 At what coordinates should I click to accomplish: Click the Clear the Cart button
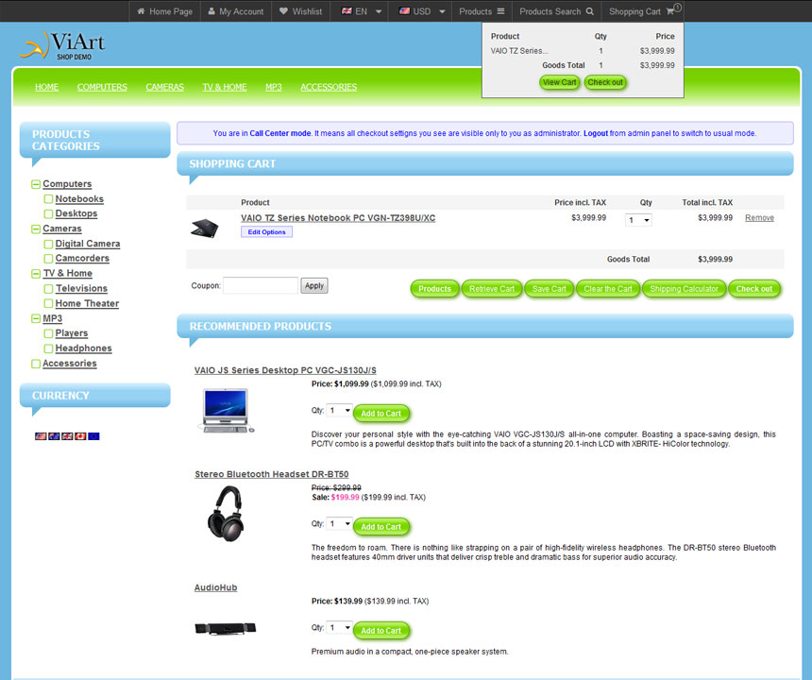[x=608, y=289]
